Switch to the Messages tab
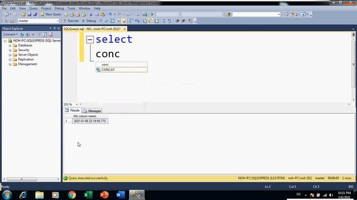Viewport: 357px width, 200px height. coord(92,111)
